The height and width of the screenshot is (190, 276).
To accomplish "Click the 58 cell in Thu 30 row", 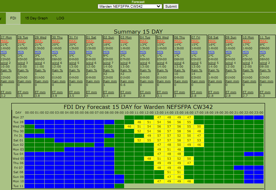I will [179, 131].
